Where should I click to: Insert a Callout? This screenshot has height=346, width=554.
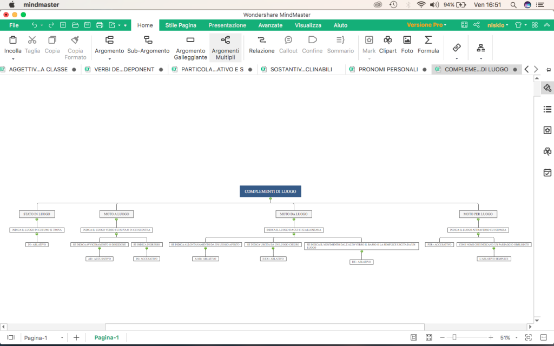click(288, 46)
